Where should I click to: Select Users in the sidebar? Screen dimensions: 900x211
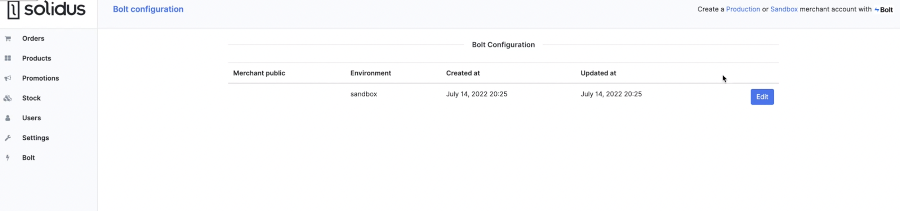[x=31, y=118]
